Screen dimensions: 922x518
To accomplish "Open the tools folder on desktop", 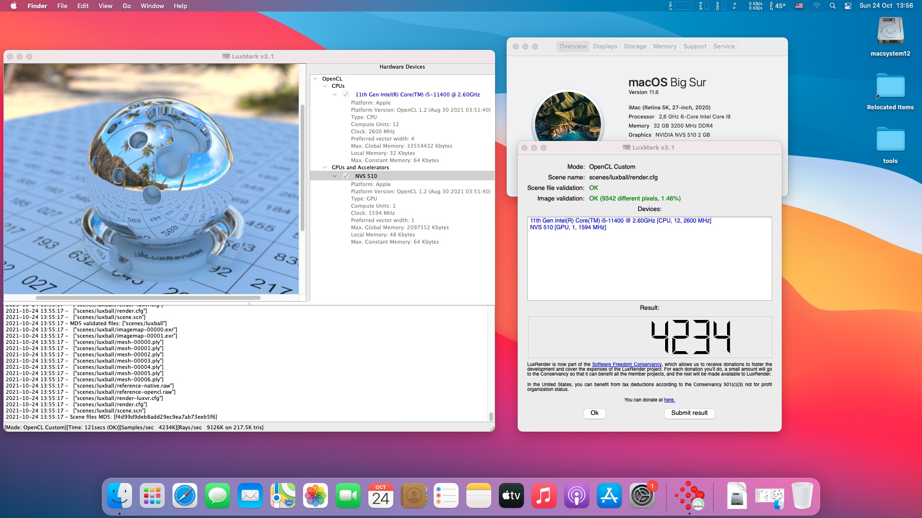I will pos(890,140).
